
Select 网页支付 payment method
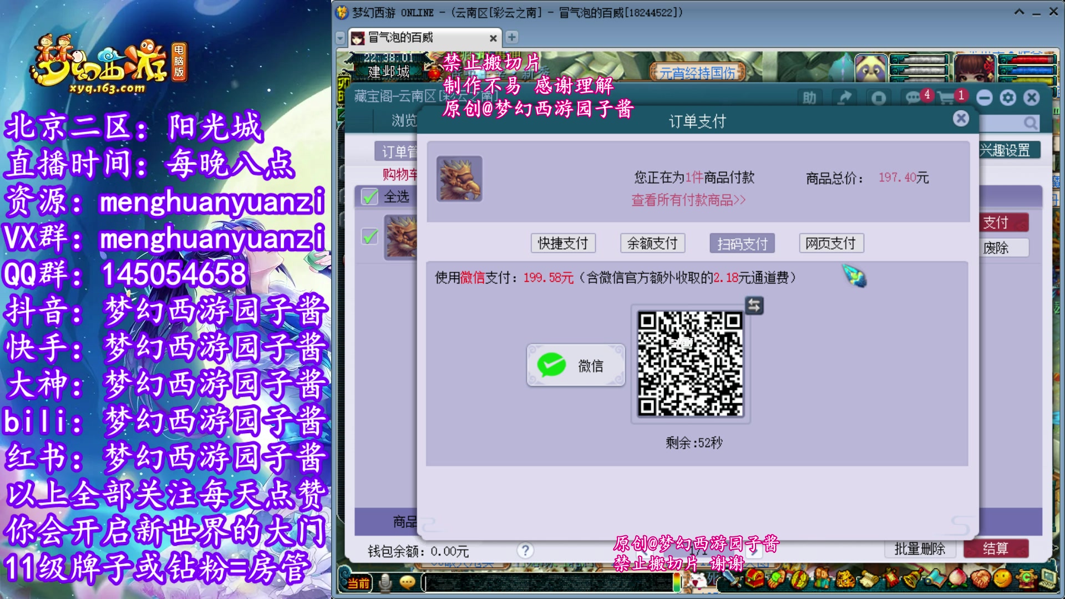coord(831,243)
